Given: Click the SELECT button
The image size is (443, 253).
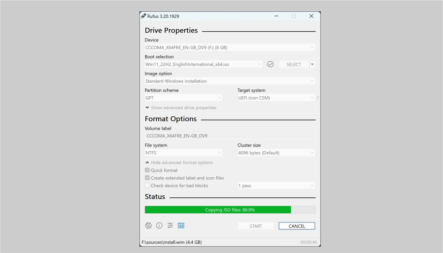Looking at the screenshot, I should [294, 64].
